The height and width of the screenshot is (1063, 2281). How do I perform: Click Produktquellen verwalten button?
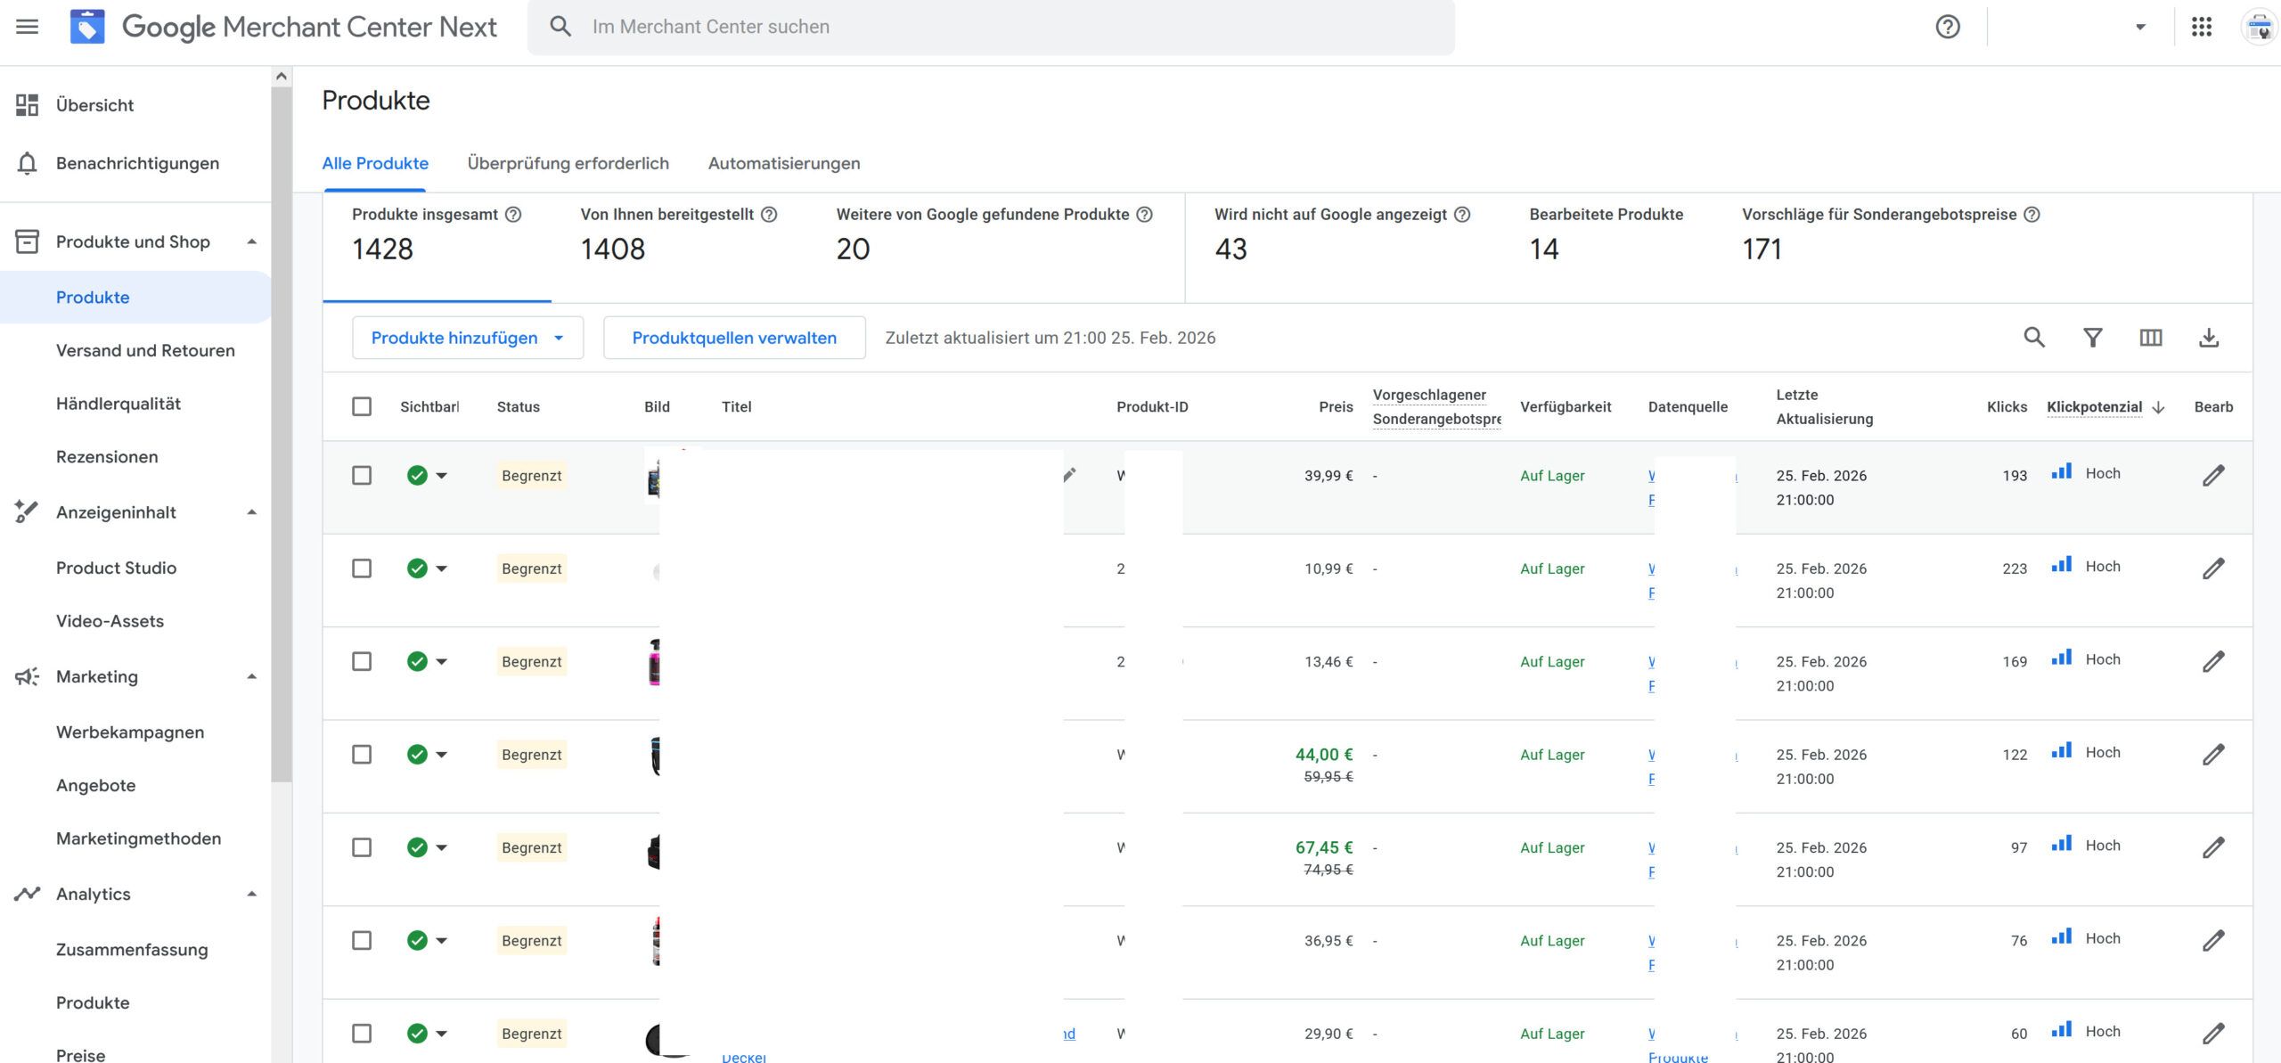pyautogui.click(x=733, y=338)
